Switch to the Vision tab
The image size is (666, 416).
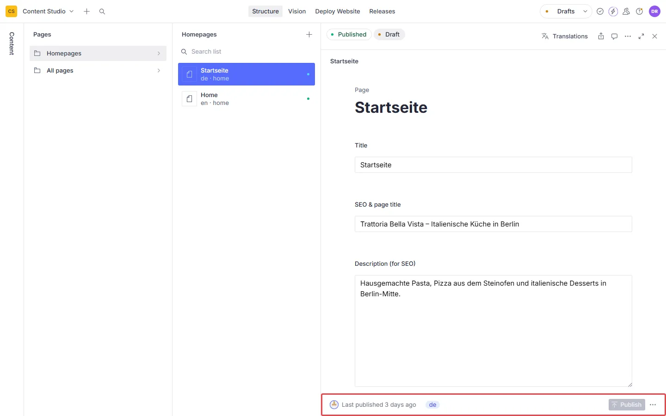coord(297,11)
